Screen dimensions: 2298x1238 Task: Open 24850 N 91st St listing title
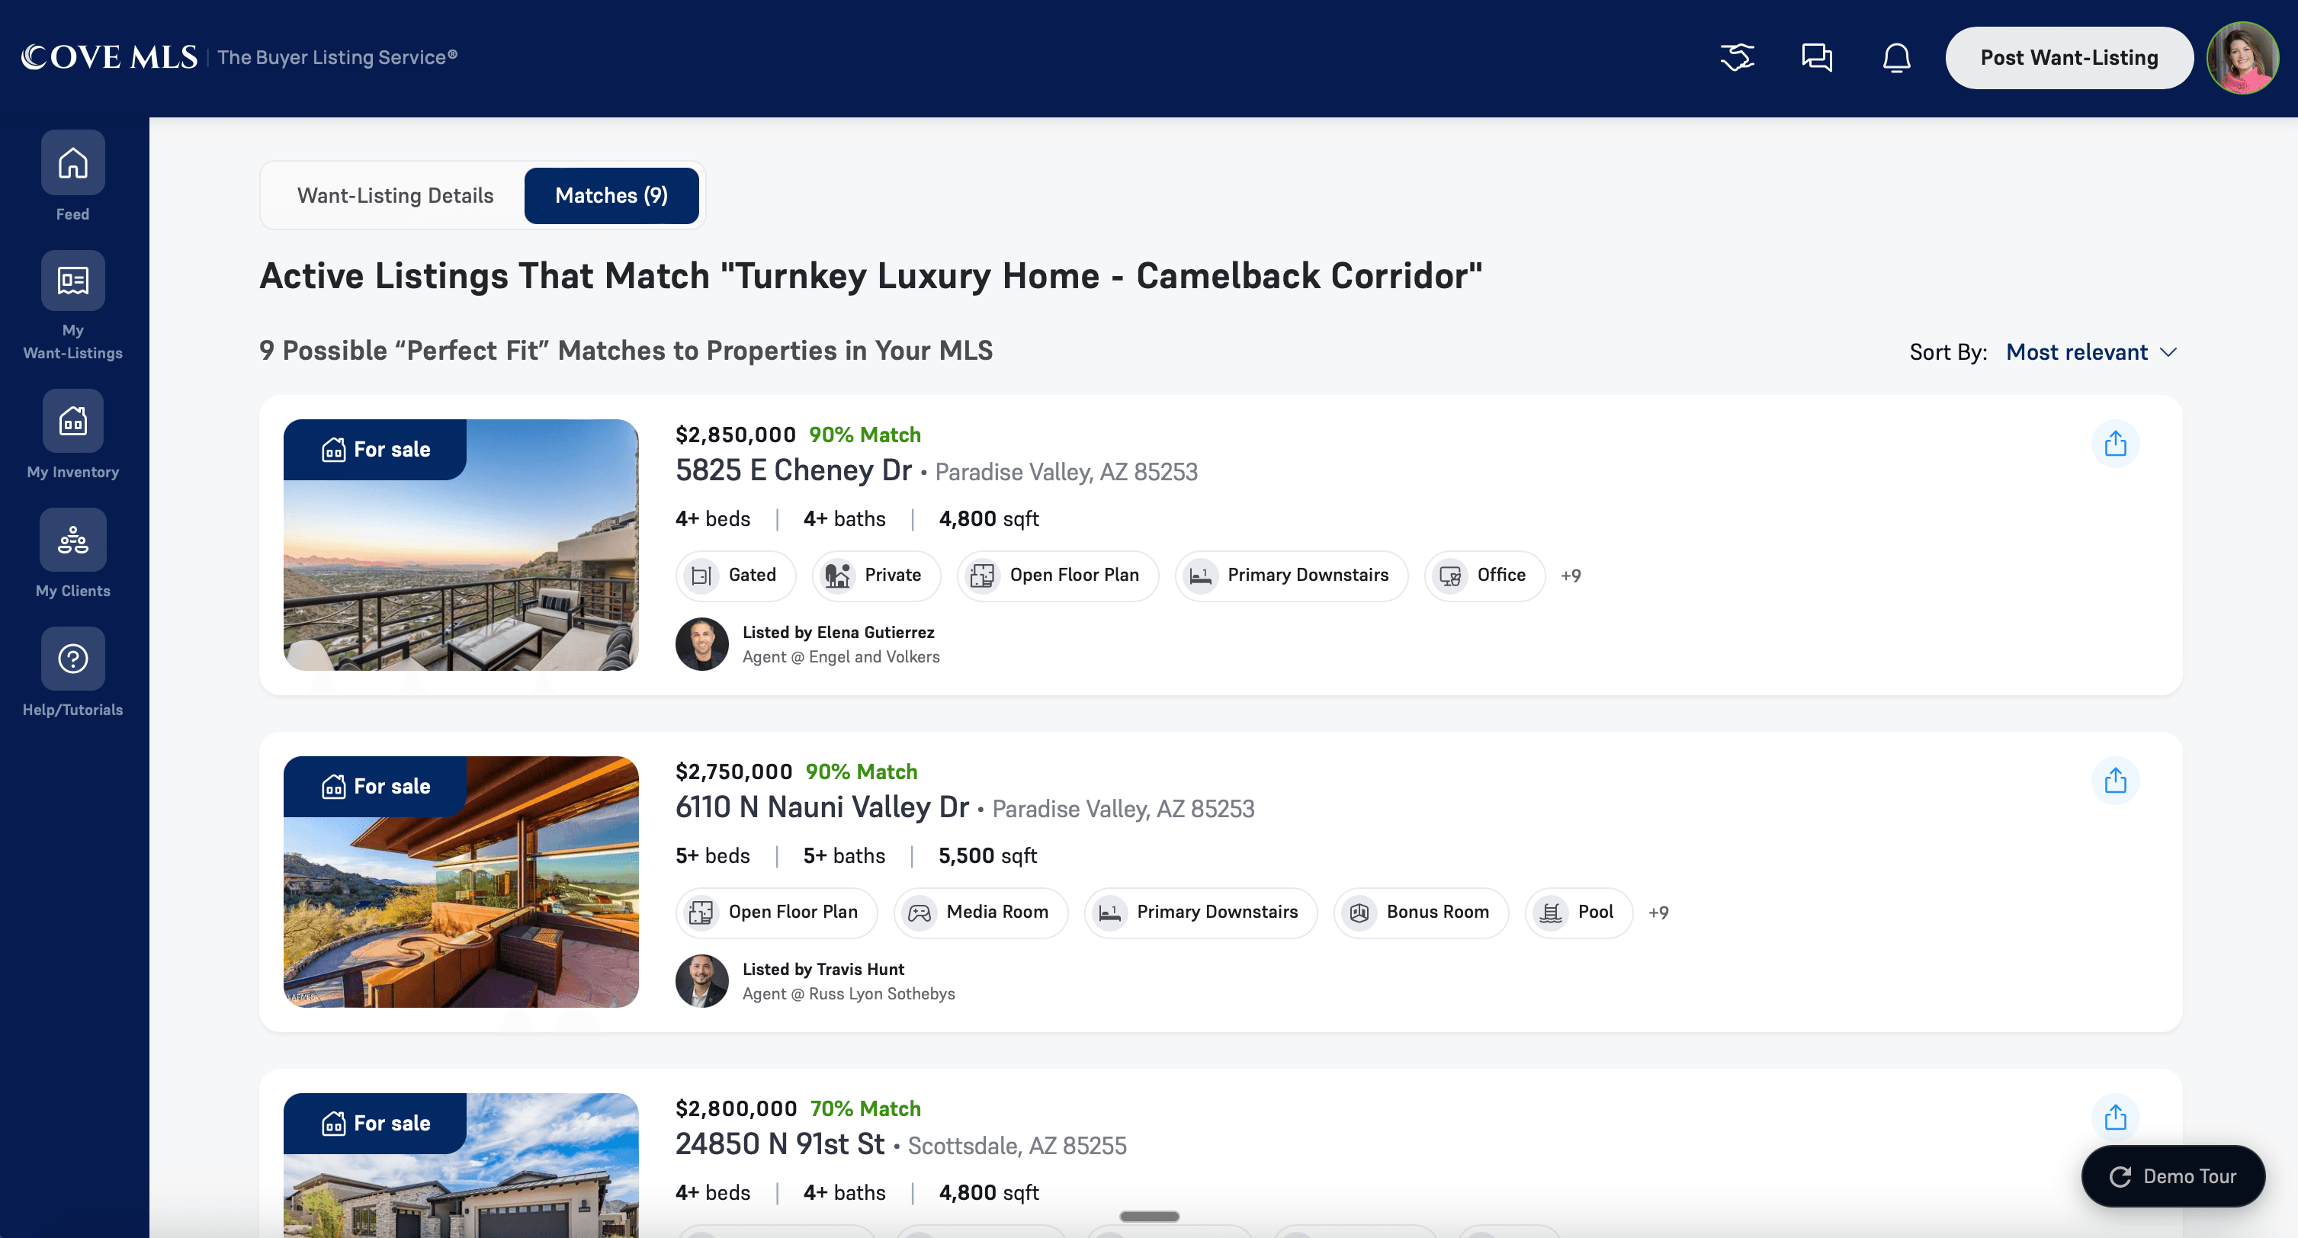(x=780, y=1143)
